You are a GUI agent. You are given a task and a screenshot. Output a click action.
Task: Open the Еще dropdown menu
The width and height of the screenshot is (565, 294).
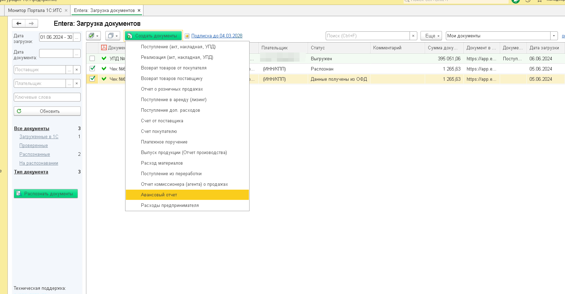coord(432,36)
